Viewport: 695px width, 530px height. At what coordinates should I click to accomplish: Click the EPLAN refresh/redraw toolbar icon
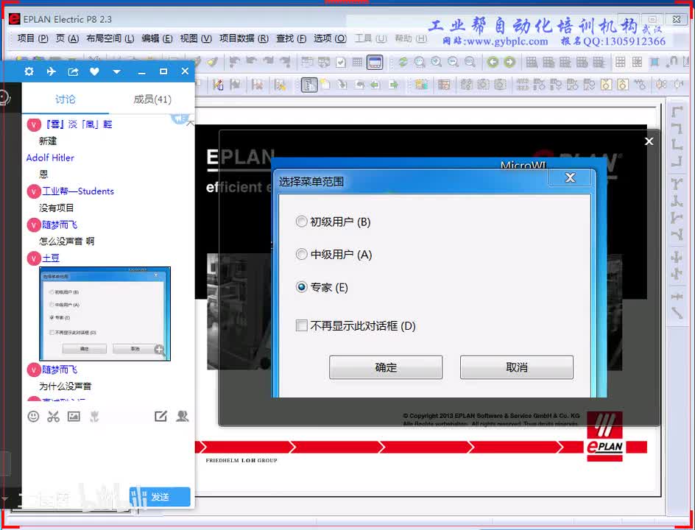(403, 62)
